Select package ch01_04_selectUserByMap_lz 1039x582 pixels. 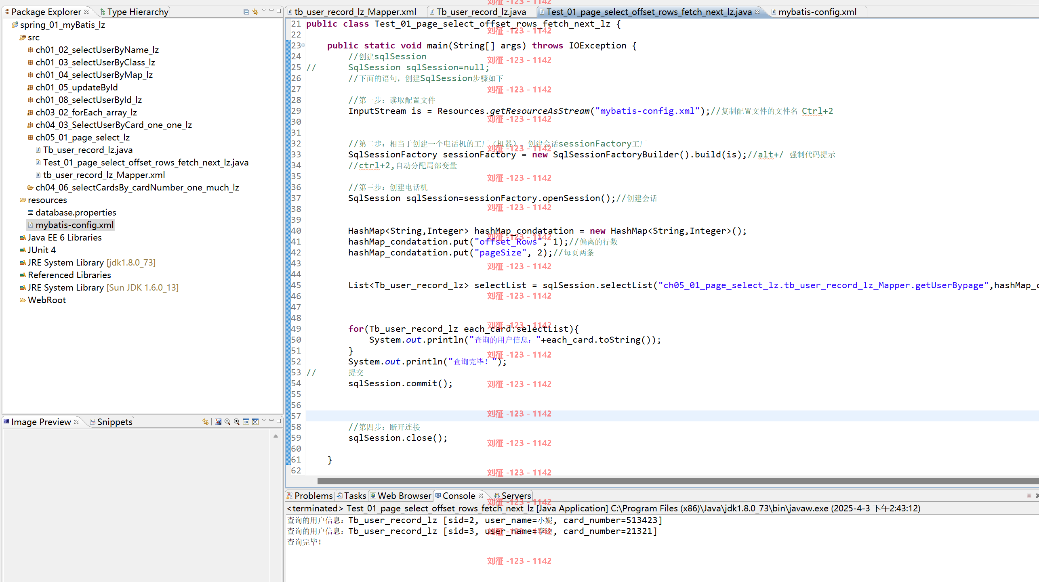tap(90, 75)
